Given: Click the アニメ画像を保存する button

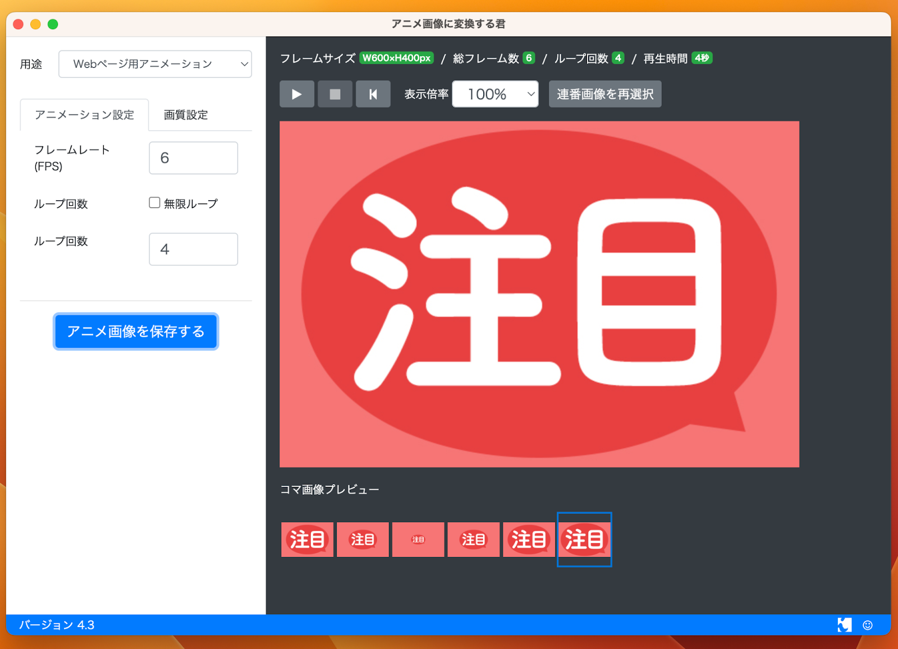Looking at the screenshot, I should (x=136, y=332).
